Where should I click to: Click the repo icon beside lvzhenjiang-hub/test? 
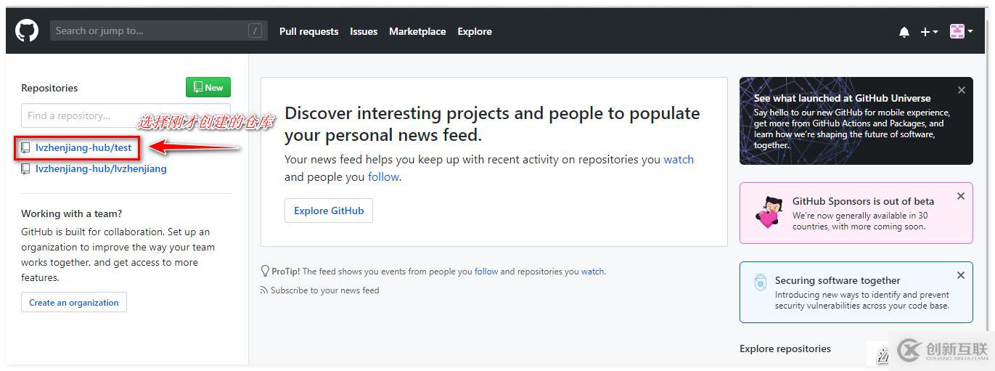coord(25,147)
